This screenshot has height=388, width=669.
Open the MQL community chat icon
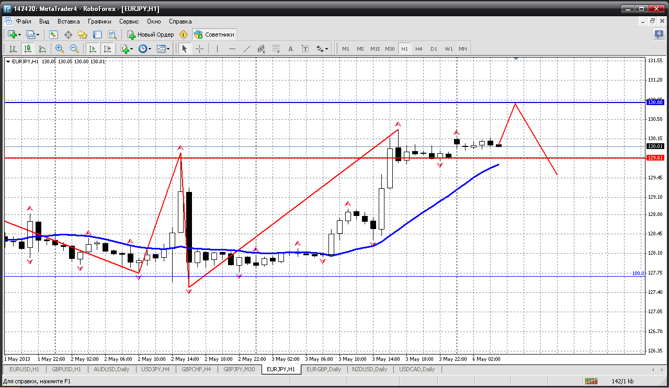(659, 35)
